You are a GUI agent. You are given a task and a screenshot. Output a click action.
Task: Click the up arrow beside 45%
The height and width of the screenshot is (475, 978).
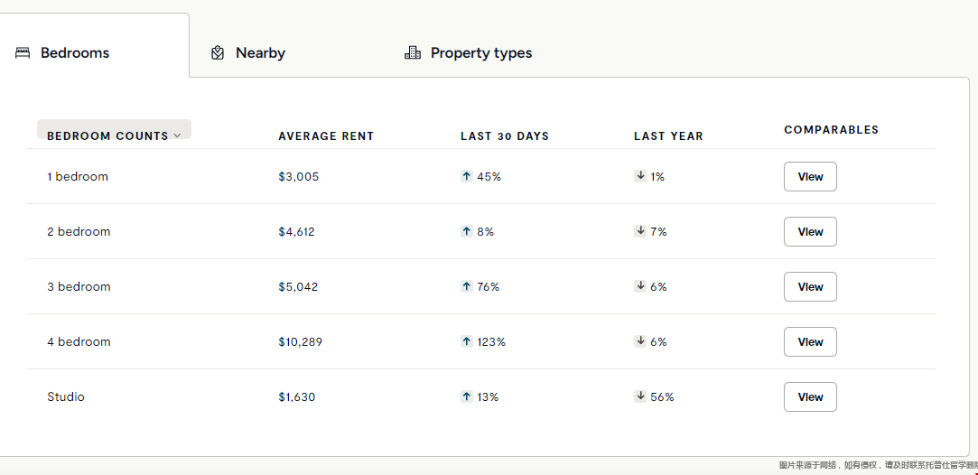[467, 177]
